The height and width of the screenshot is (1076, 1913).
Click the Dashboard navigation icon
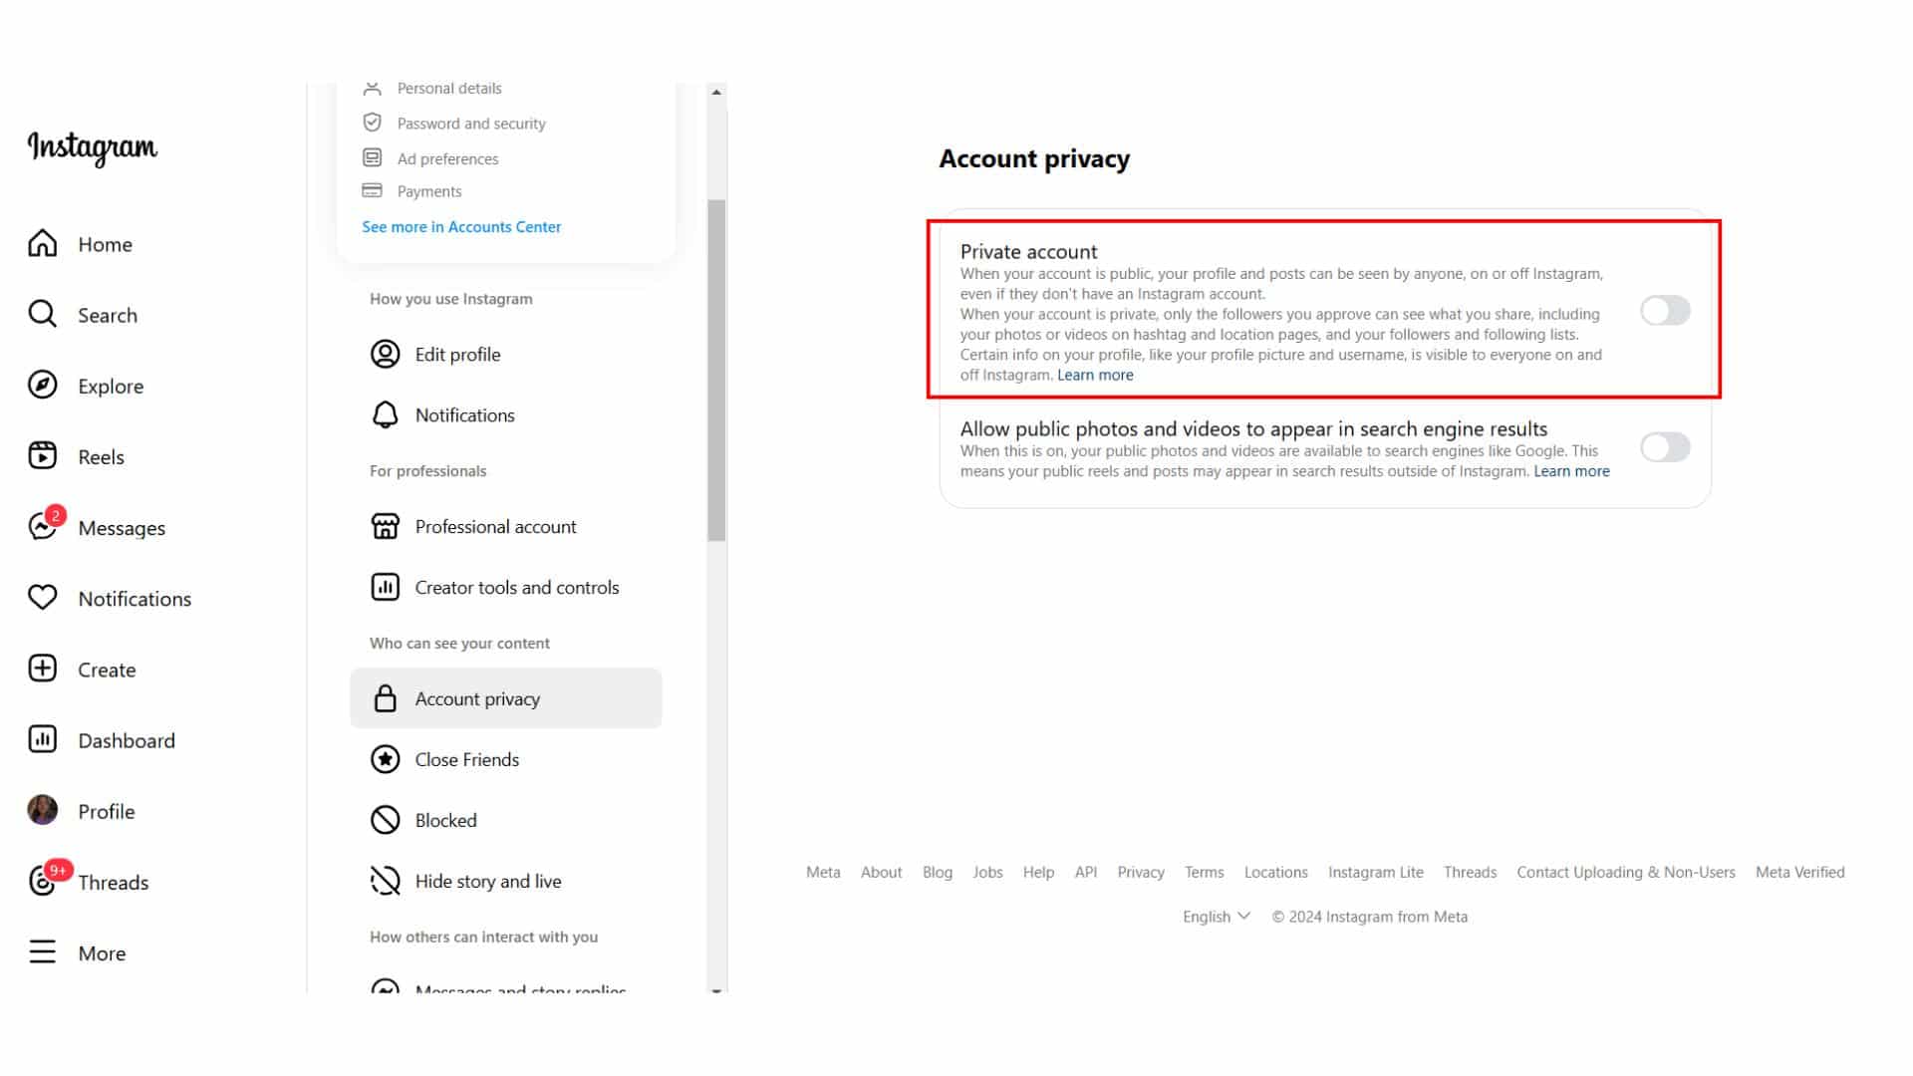pyautogui.click(x=44, y=738)
